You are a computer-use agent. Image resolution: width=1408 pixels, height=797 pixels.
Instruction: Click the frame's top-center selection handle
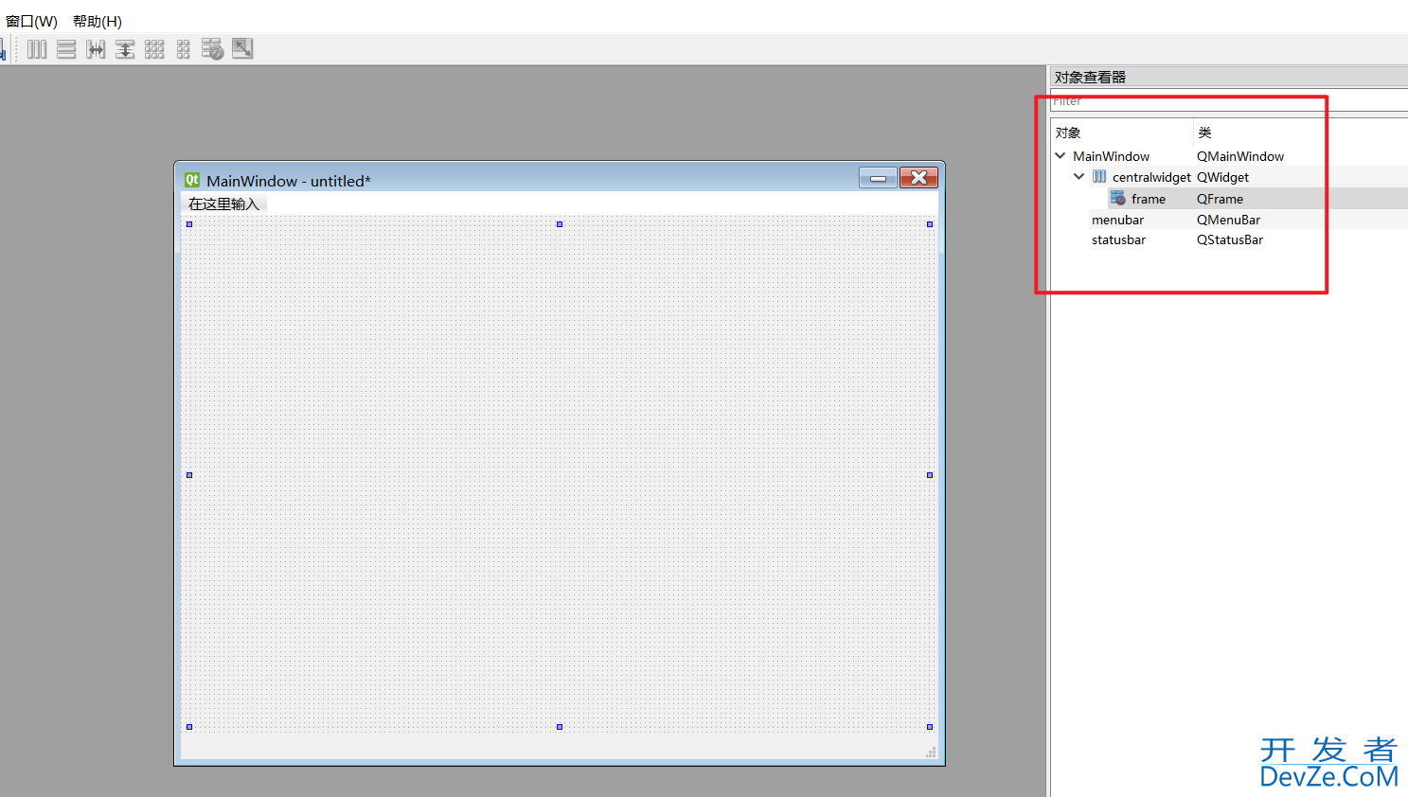560,224
